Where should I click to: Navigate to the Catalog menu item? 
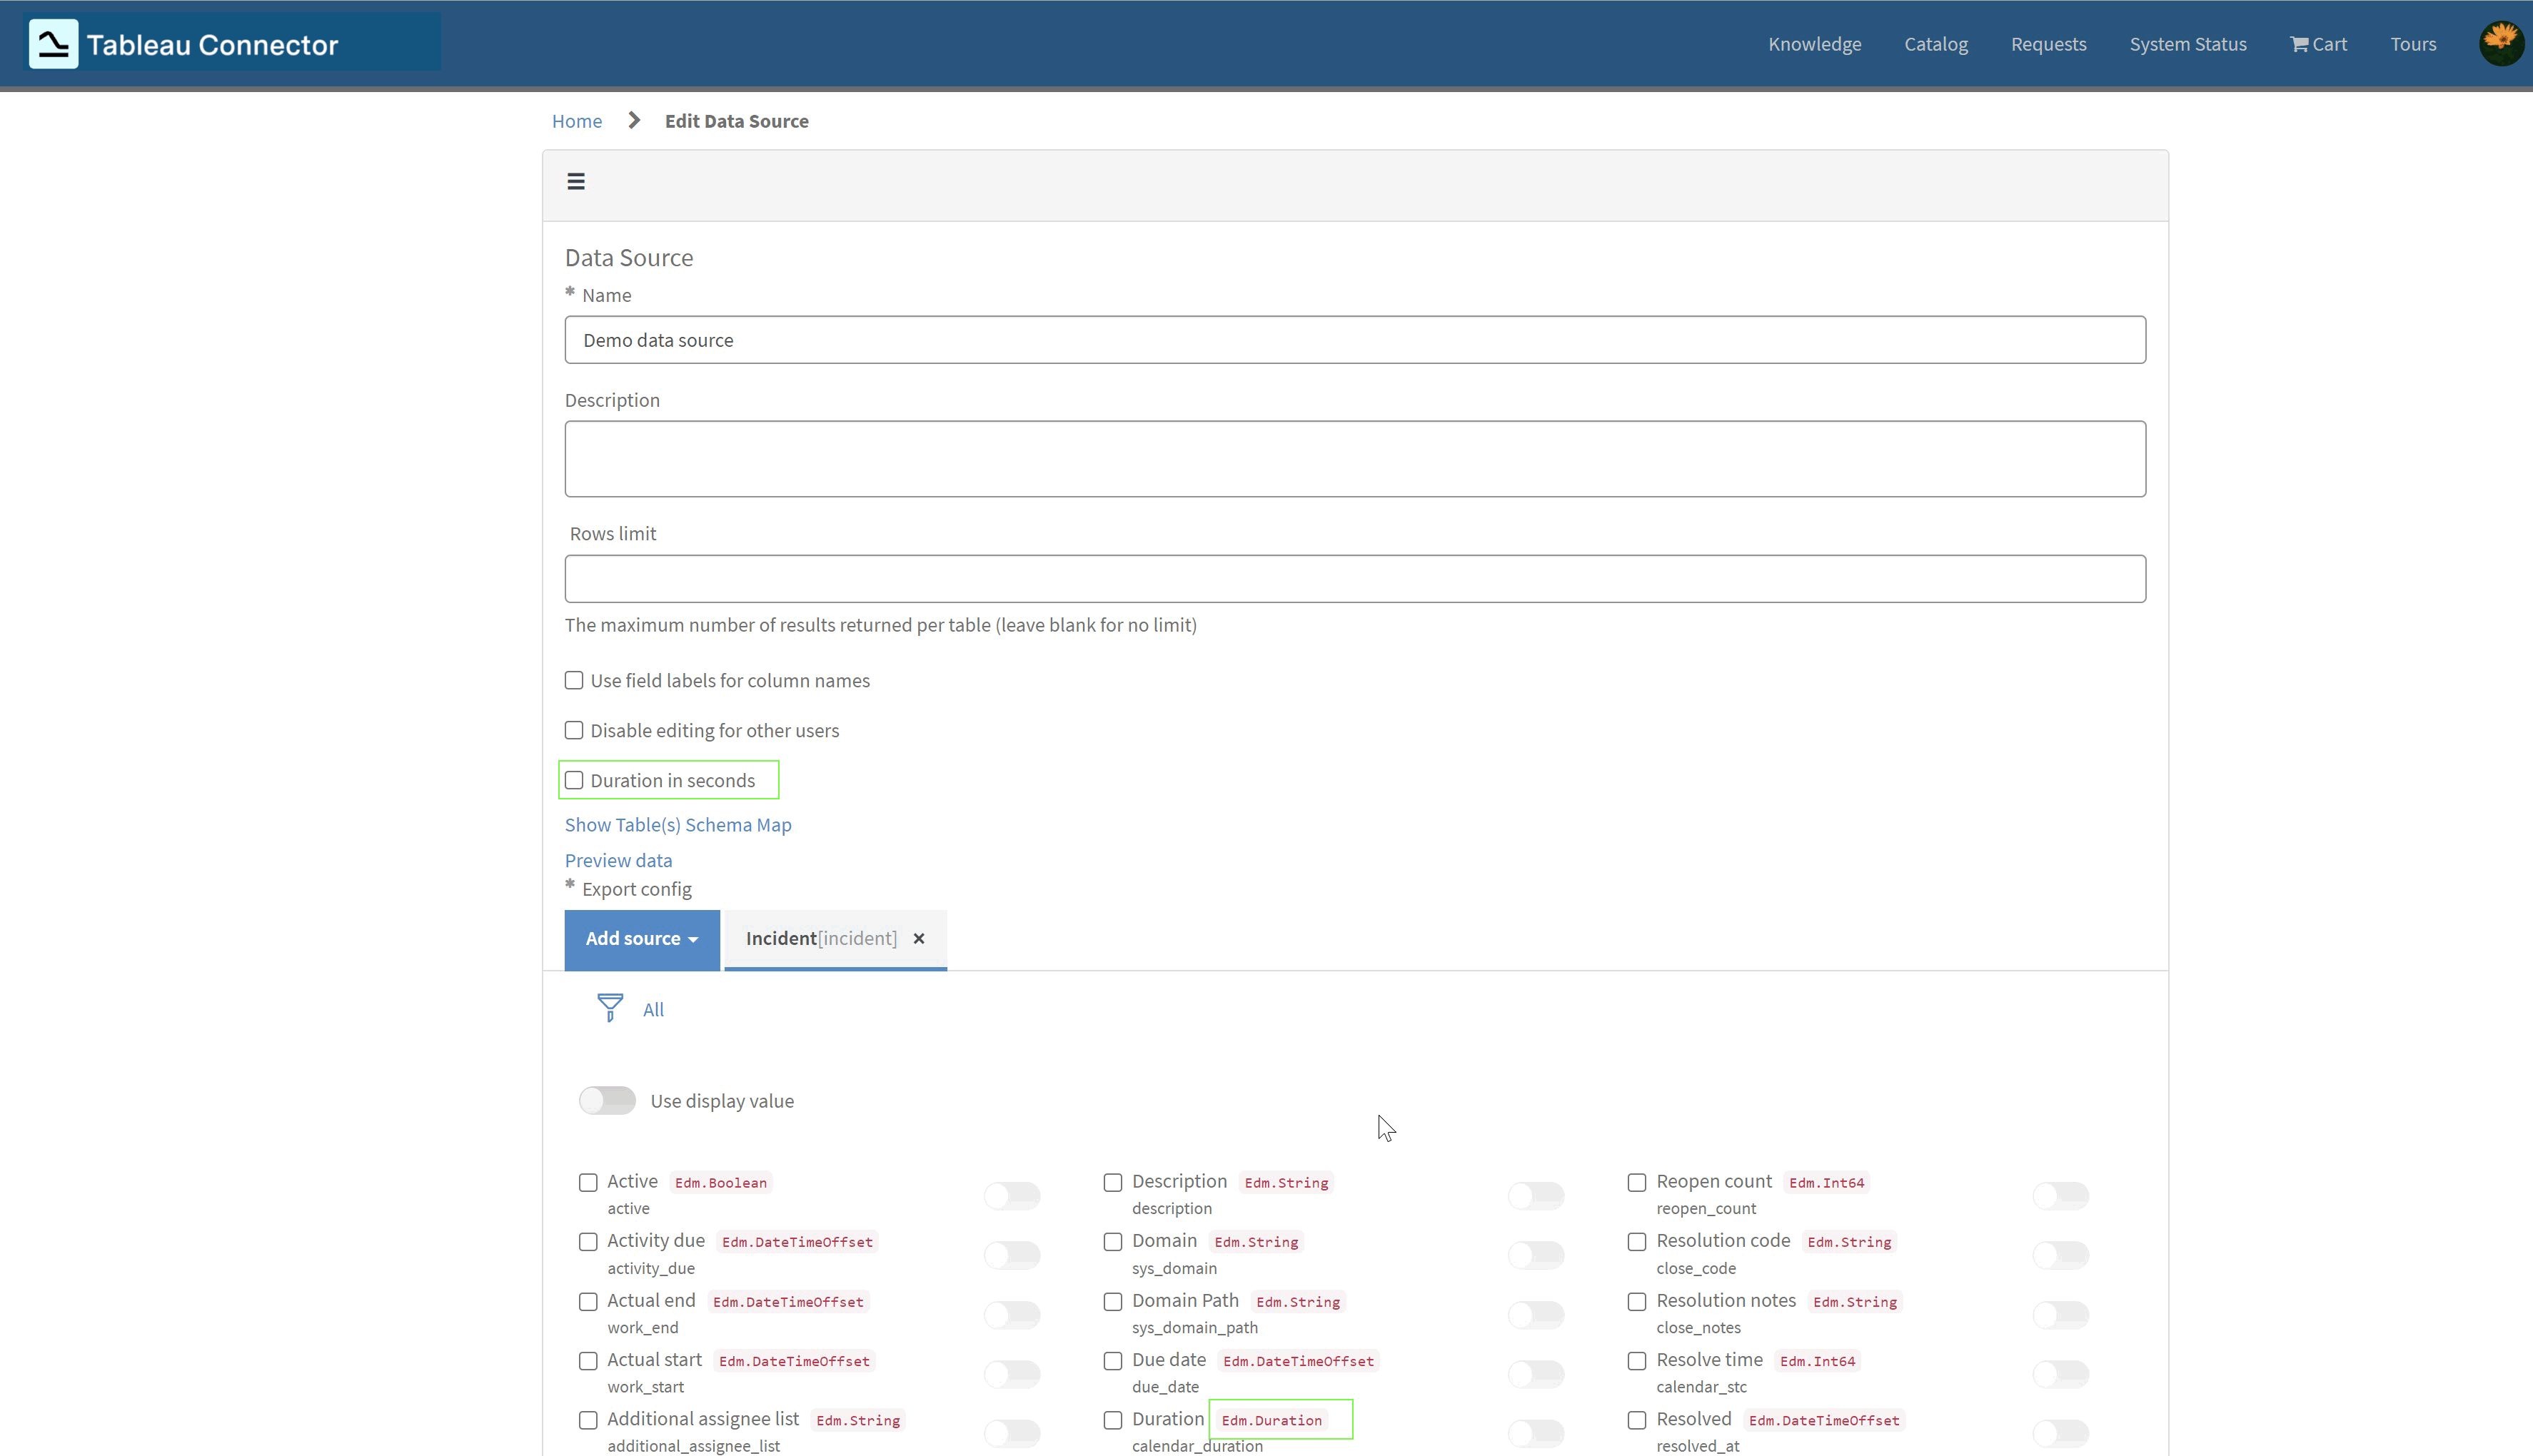pyautogui.click(x=1936, y=43)
